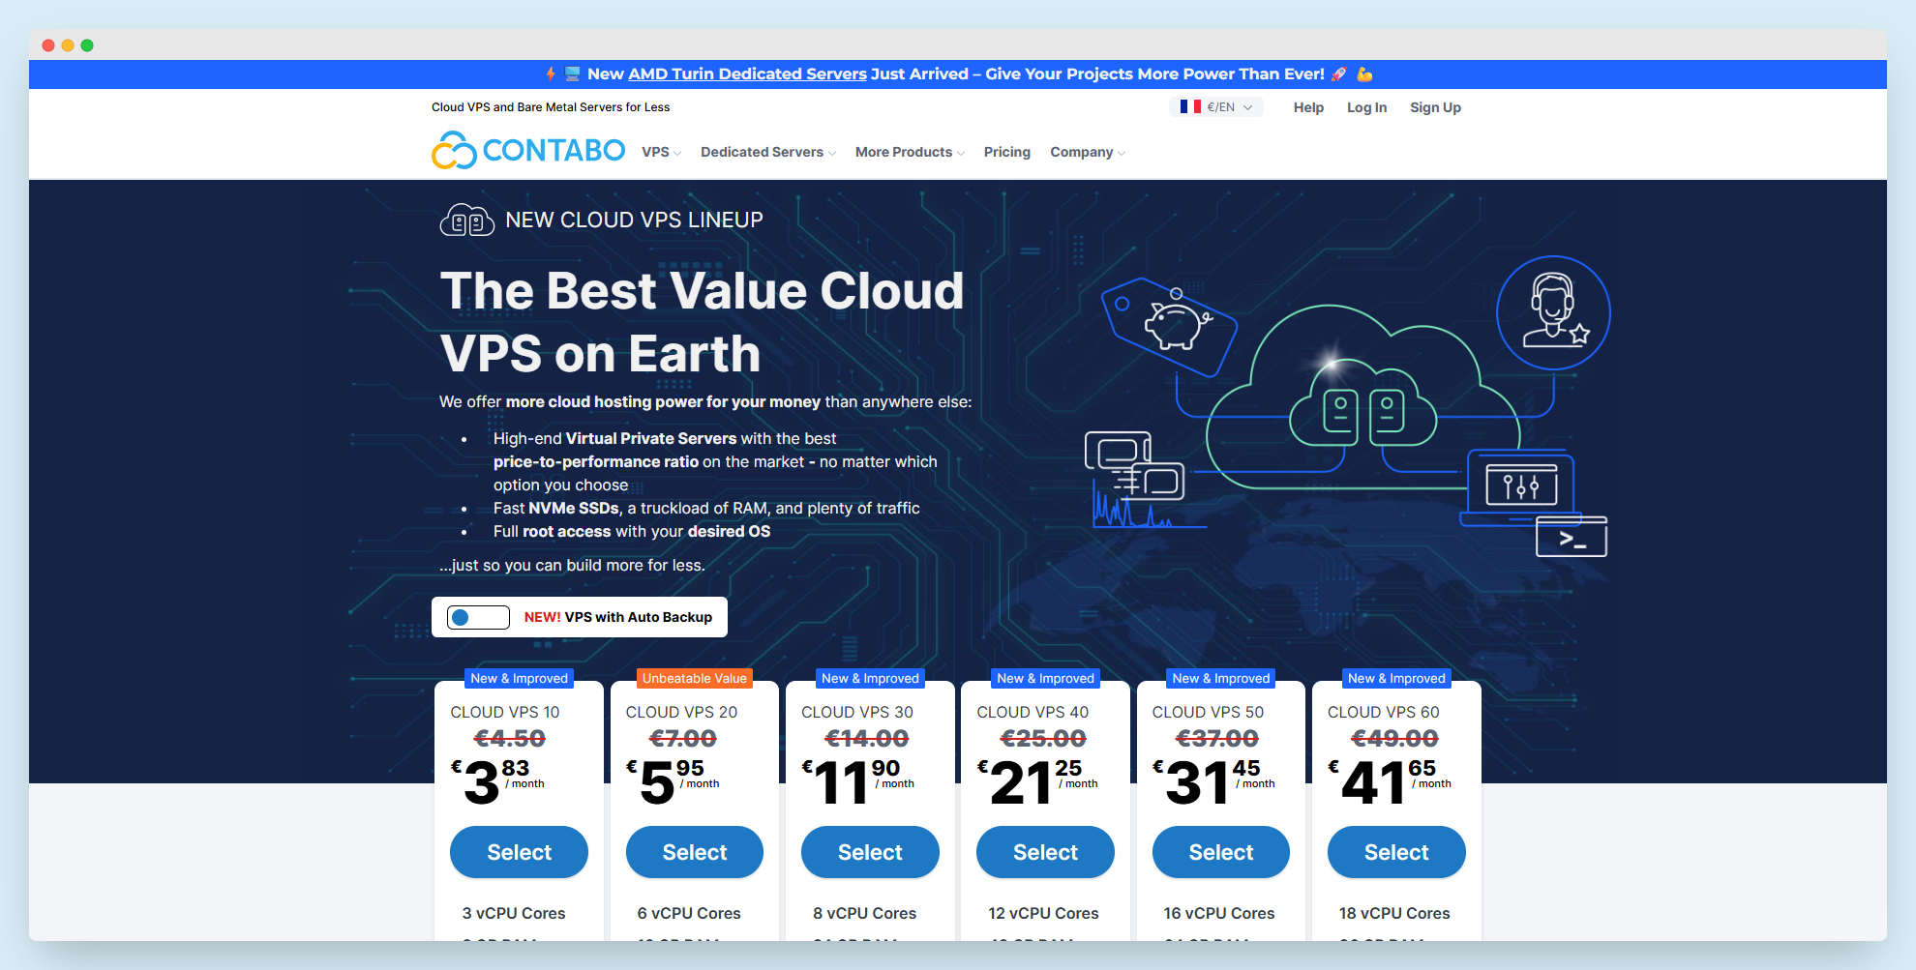Open the Help link
Viewport: 1916px width, 970px height.
click(1308, 107)
